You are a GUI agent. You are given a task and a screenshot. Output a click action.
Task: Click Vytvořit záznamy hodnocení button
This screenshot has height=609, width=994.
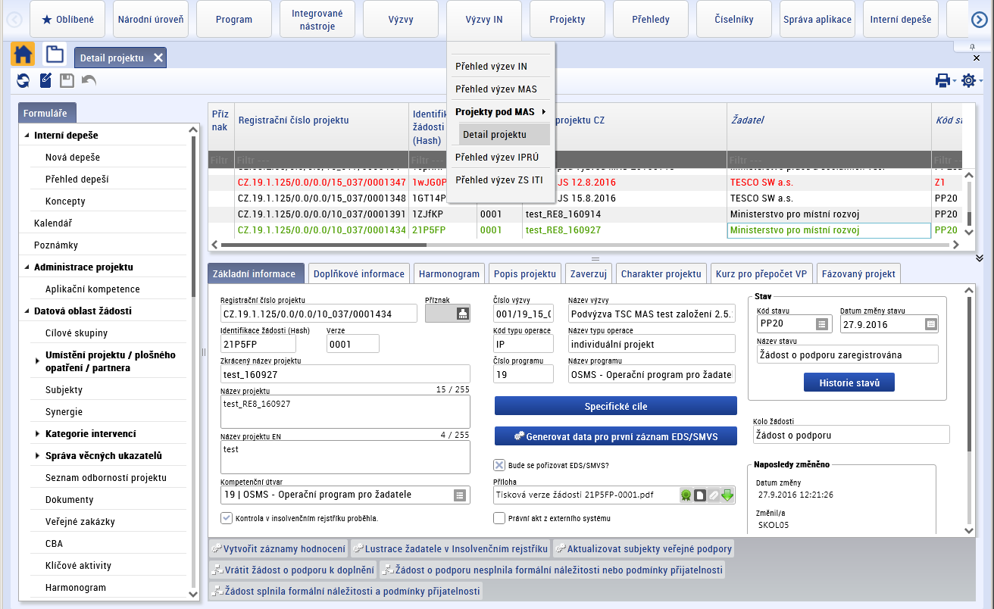click(279, 548)
